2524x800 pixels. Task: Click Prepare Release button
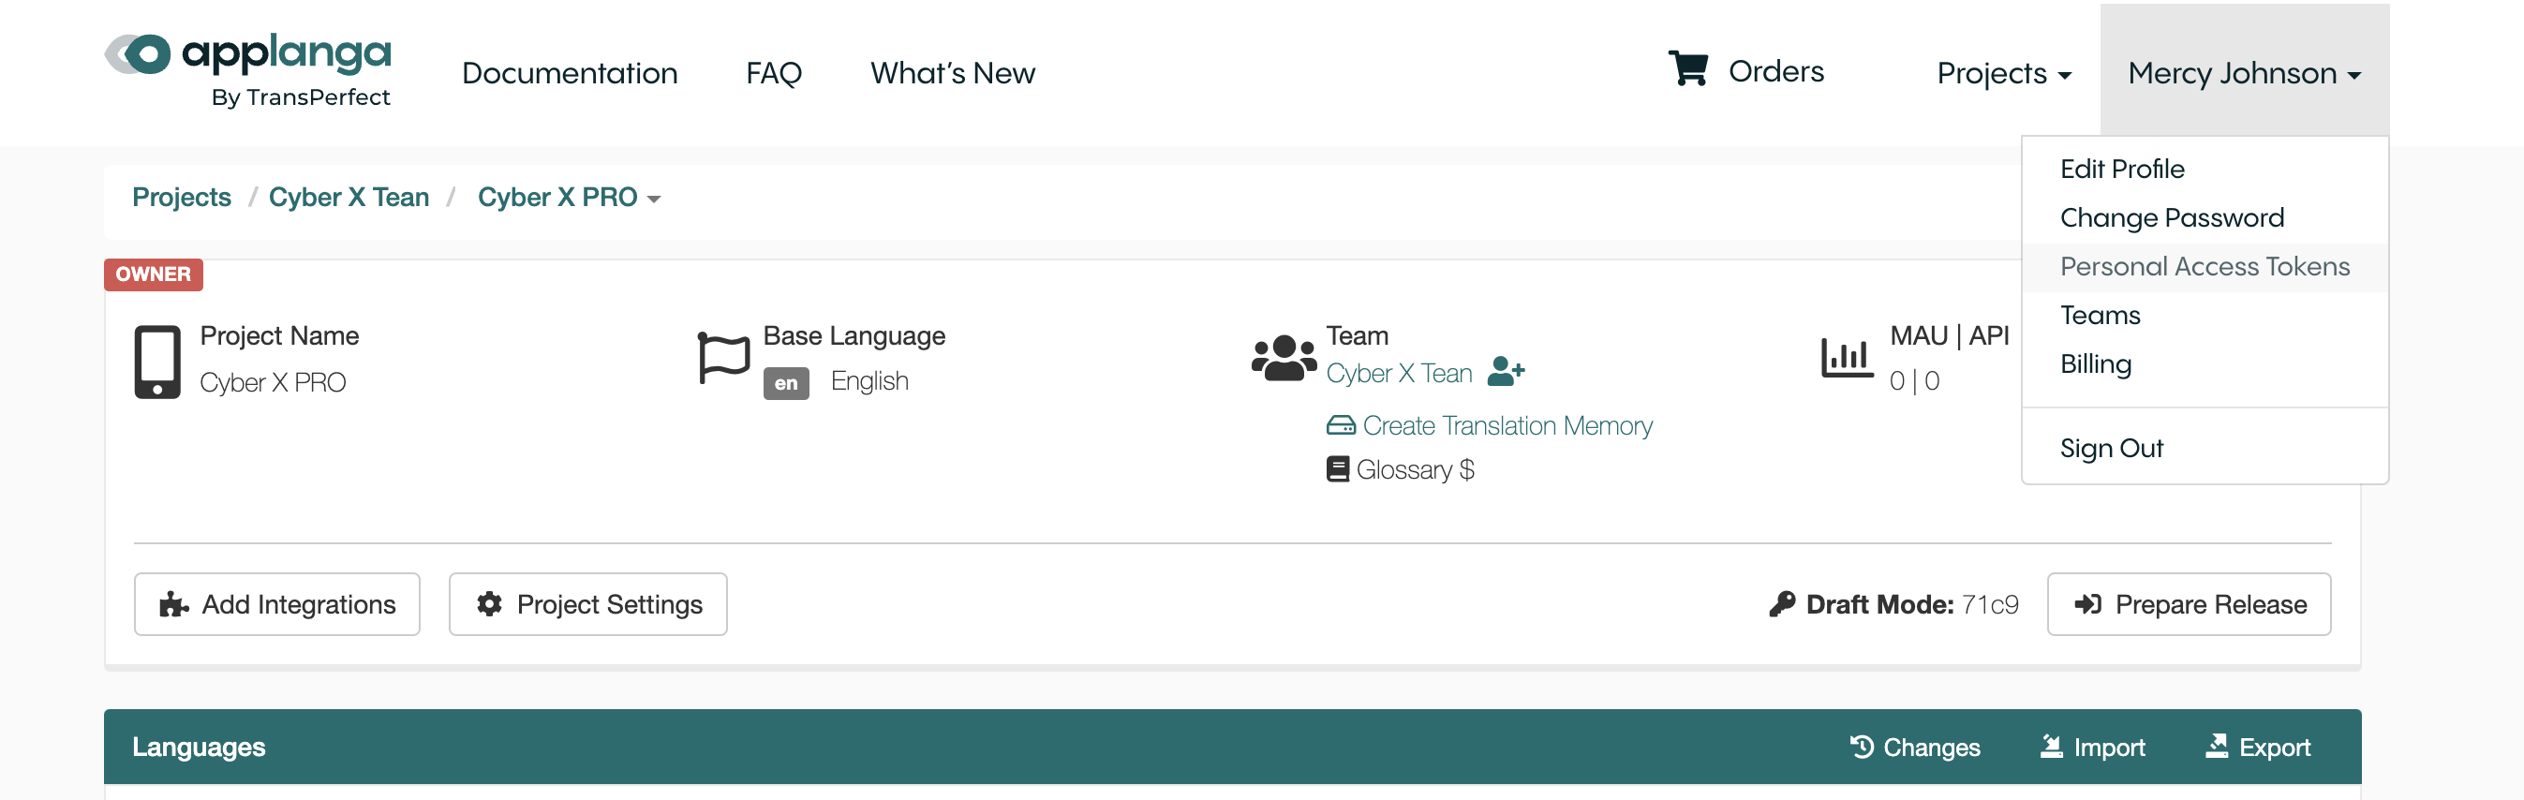pos(2189,604)
